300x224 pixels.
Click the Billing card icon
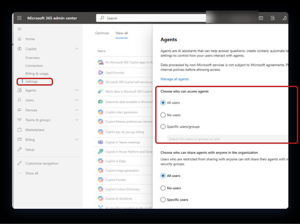(x=19, y=139)
